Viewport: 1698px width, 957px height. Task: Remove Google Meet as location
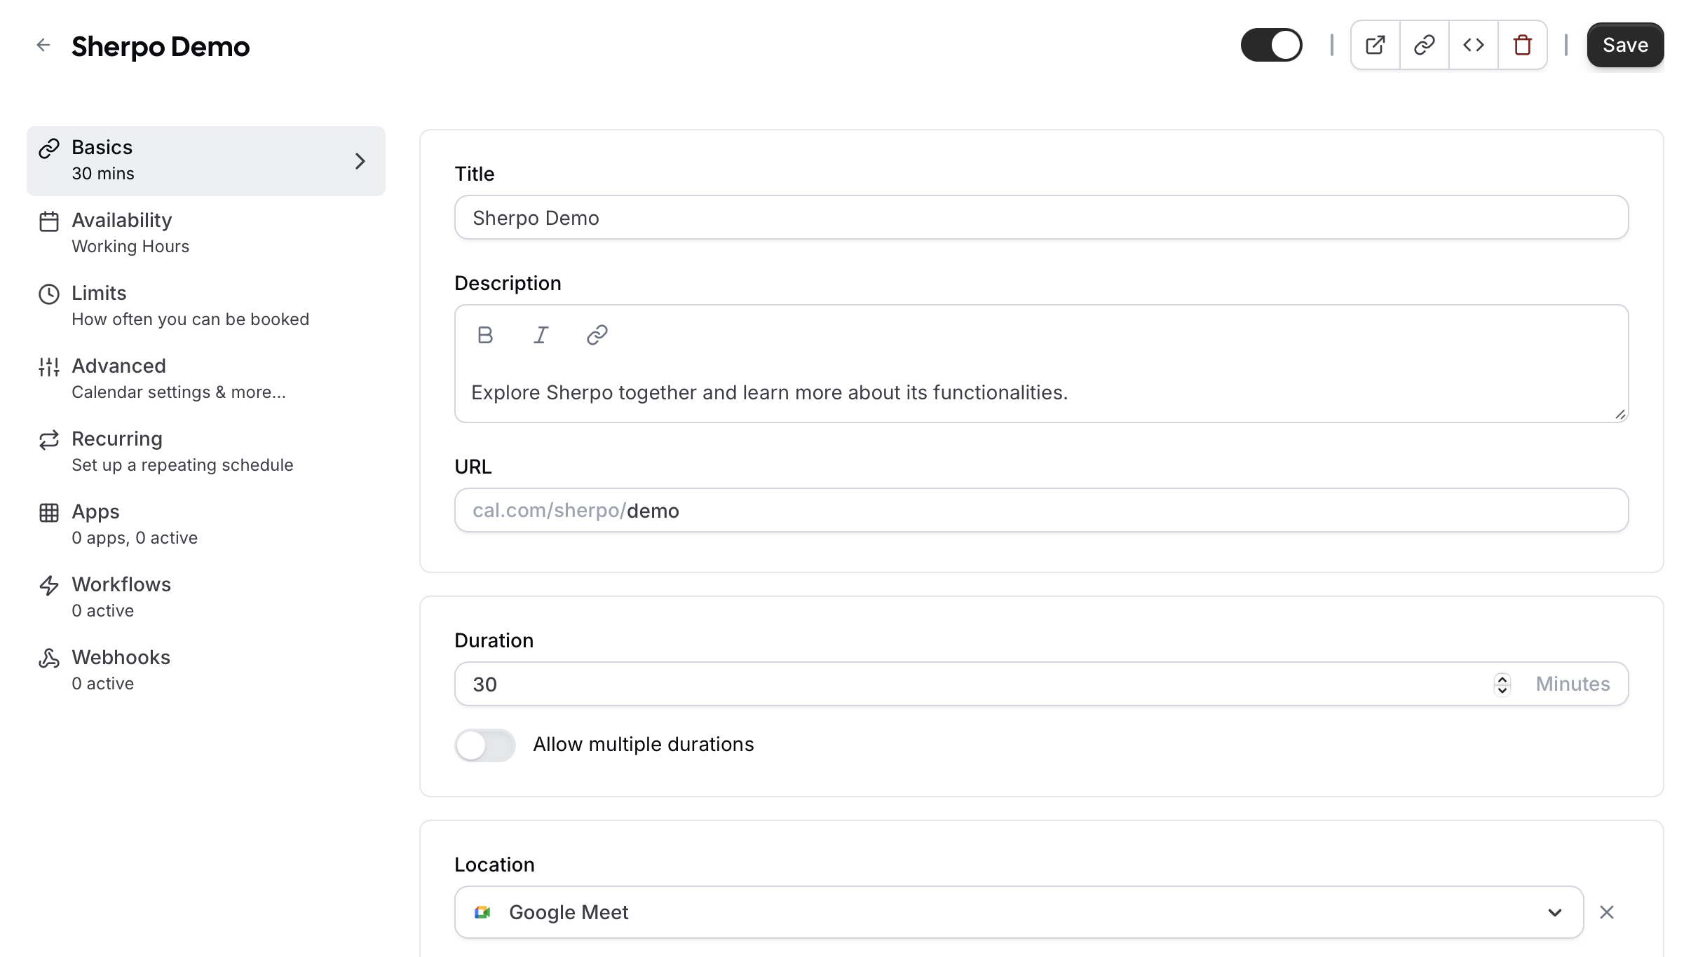click(1607, 911)
